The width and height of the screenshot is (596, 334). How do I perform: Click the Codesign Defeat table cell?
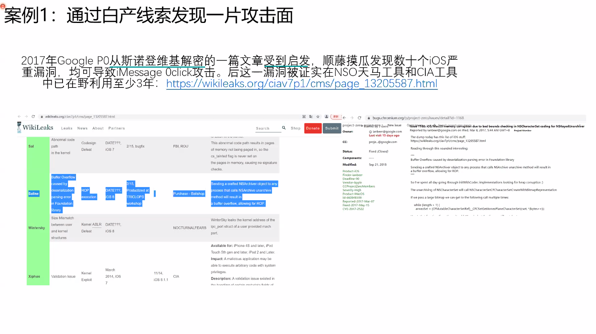click(89, 146)
